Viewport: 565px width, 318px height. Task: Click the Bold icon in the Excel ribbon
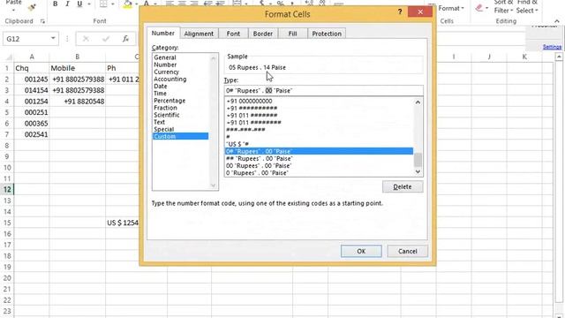[x=55, y=4]
